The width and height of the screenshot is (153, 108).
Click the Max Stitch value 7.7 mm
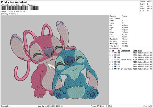pyautogui.click(x=124, y=39)
